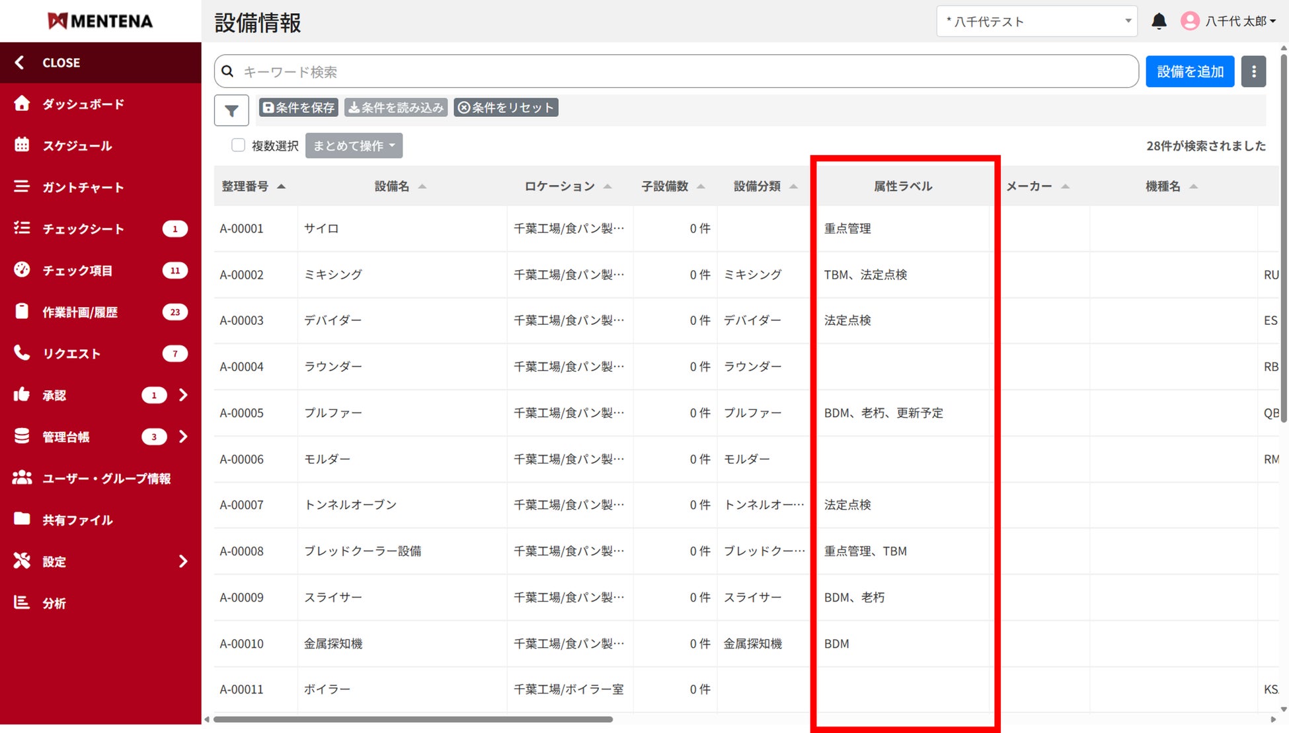Open the まとめて操作 dropdown

tap(354, 145)
